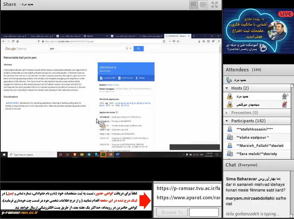This screenshot has height=219, width=294.
Task: Click the browser back arrow in shared window
Action: coord(4,41)
